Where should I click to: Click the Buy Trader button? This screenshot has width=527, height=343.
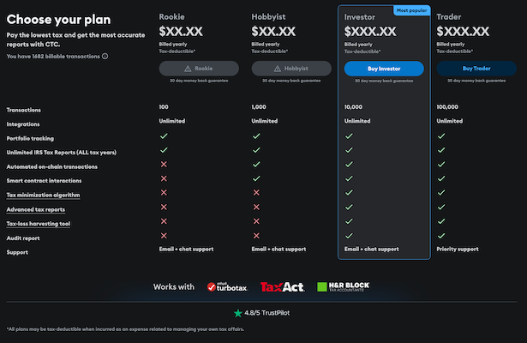tap(476, 69)
